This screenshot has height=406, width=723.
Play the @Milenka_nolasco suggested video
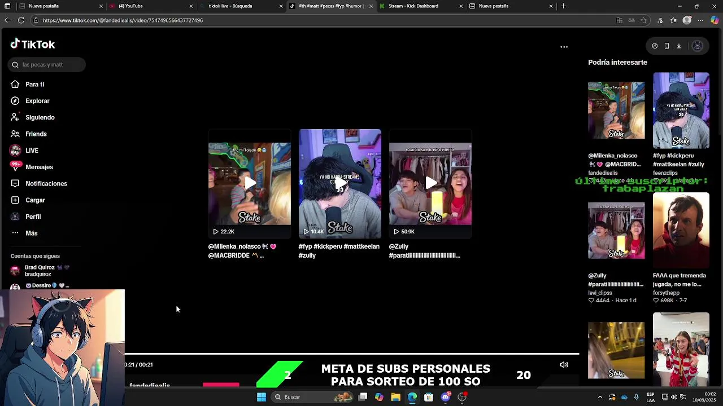[x=250, y=183]
